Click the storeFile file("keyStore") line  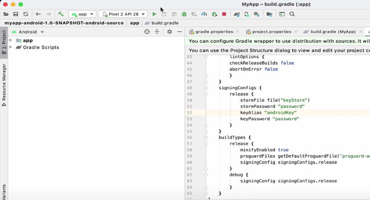click(x=275, y=100)
